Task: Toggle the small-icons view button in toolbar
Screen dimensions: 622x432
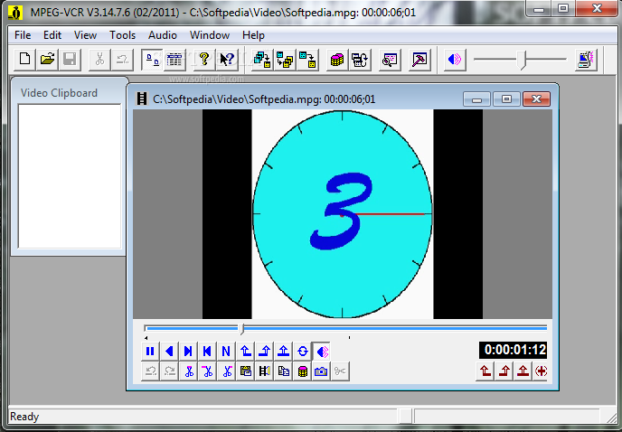Action: [152, 60]
